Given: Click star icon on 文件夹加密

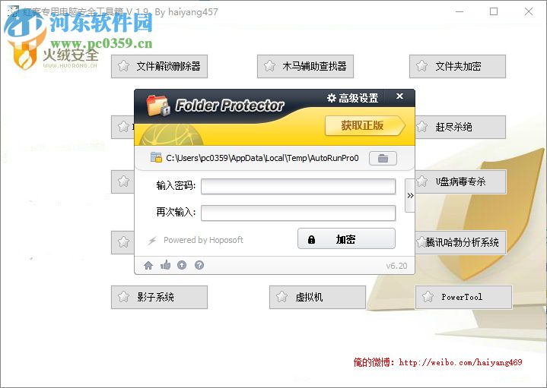Looking at the screenshot, I should point(421,66).
